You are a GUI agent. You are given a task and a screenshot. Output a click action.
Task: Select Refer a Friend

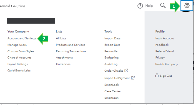[x=165, y=51]
